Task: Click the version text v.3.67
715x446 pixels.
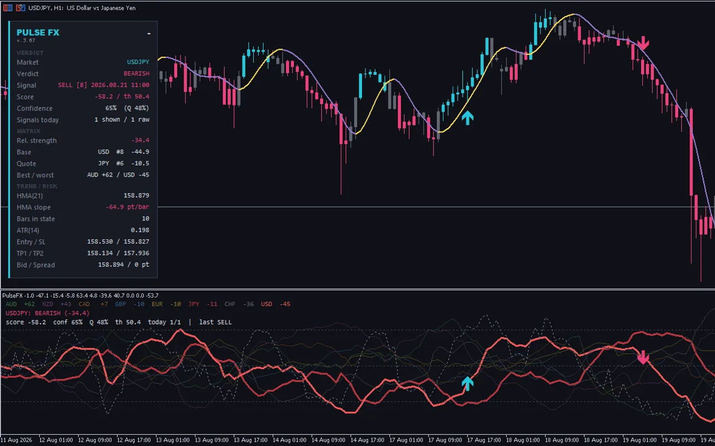Action: (x=26, y=41)
